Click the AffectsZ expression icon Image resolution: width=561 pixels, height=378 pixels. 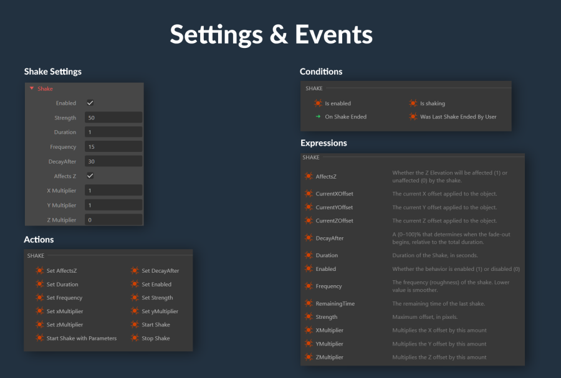[309, 176]
